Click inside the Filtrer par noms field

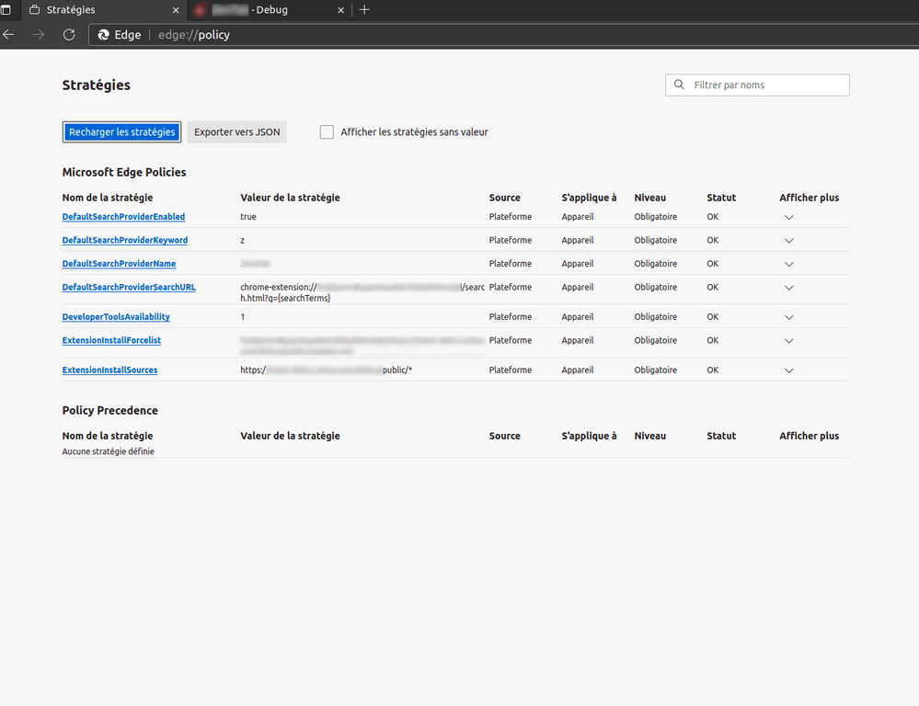coord(764,85)
